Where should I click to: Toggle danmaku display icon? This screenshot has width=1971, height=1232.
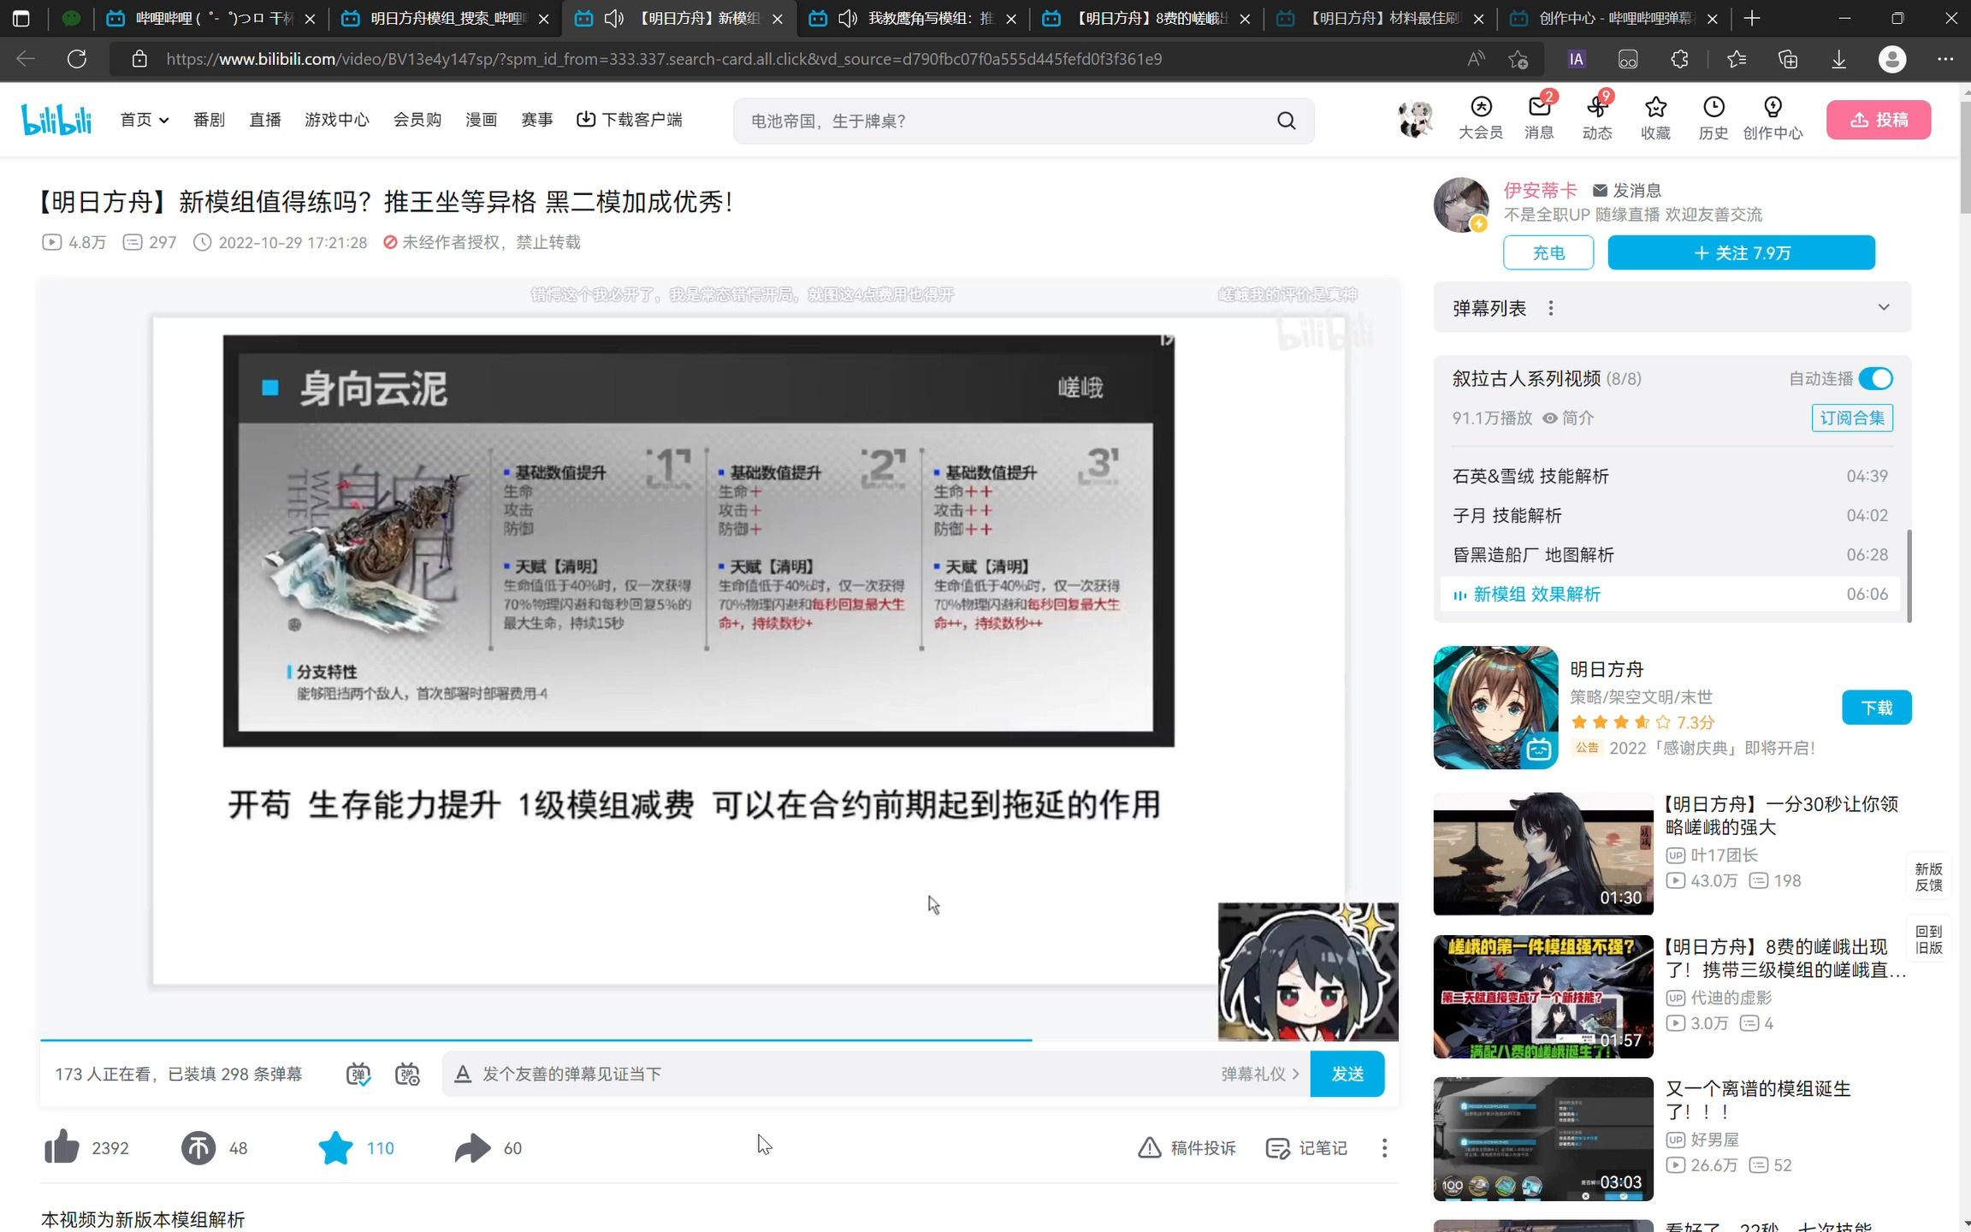358,1074
